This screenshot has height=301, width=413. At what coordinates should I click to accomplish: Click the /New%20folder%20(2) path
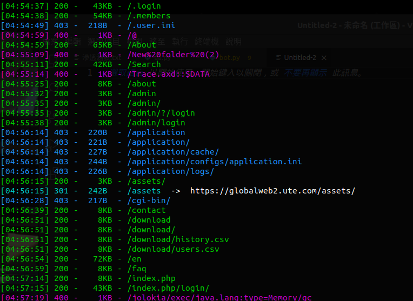(173, 55)
